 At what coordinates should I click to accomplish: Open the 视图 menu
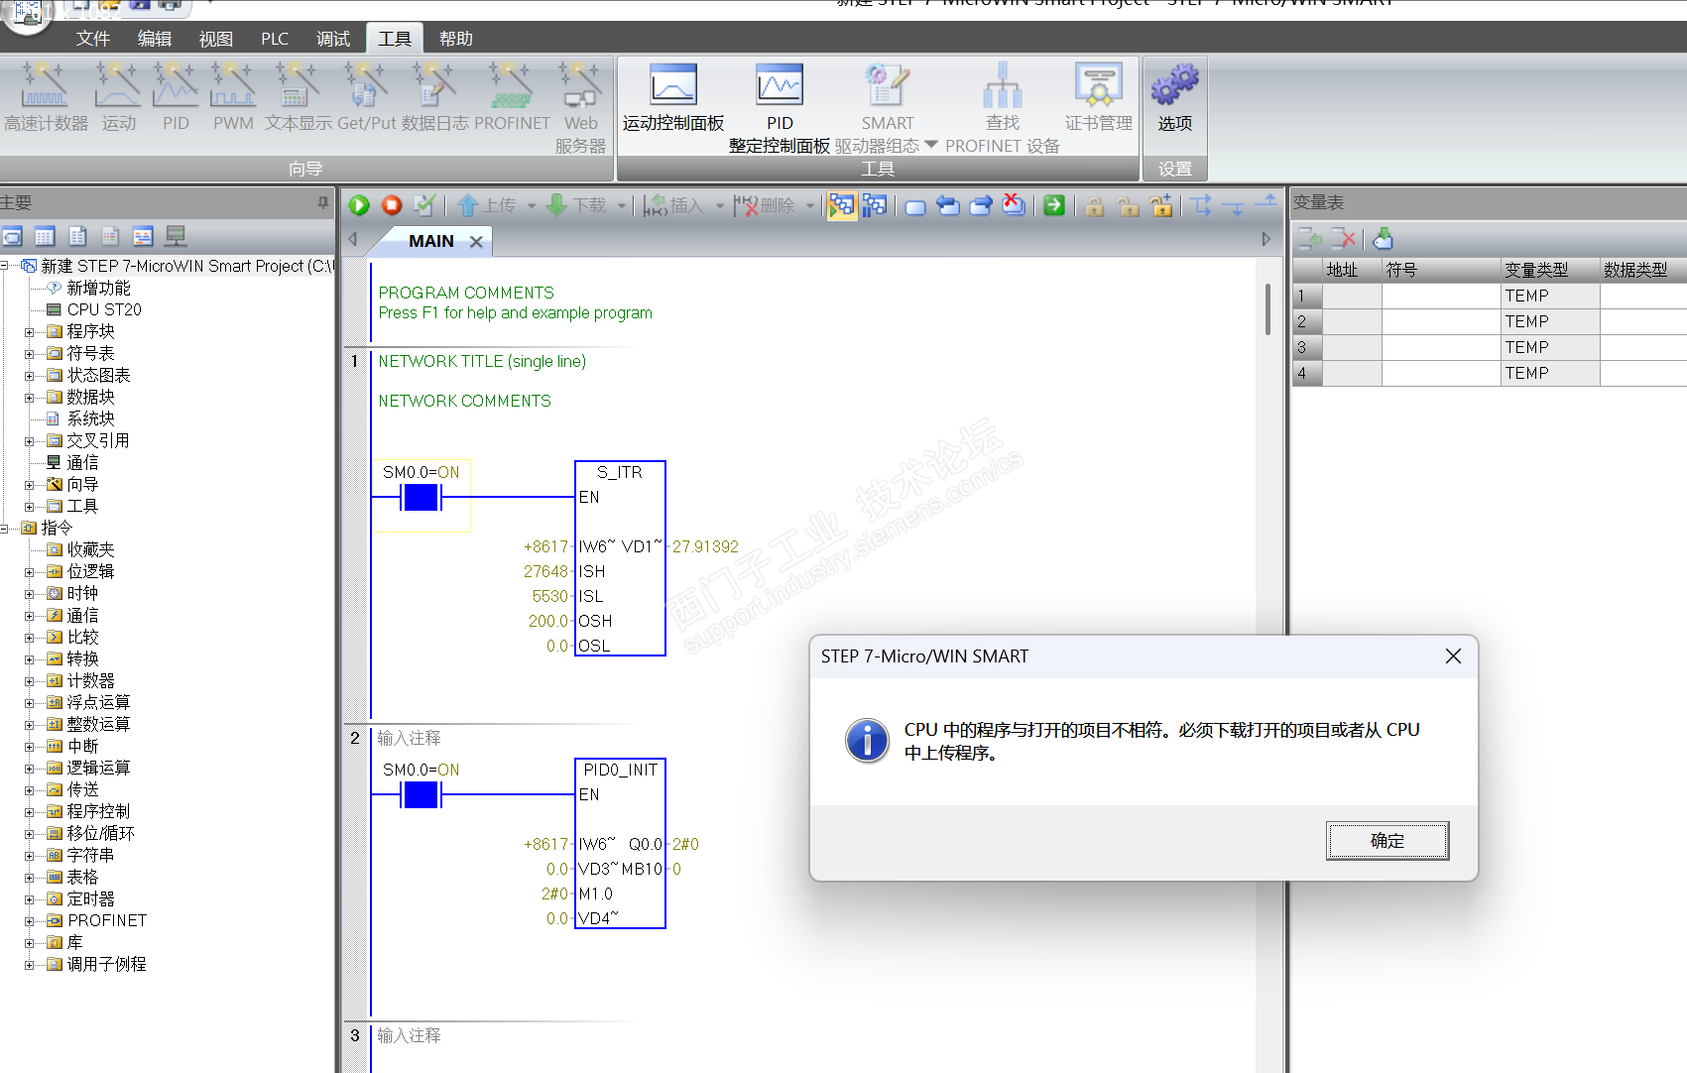pos(216,39)
